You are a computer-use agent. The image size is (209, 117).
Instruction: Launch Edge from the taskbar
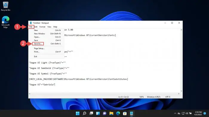118,113
